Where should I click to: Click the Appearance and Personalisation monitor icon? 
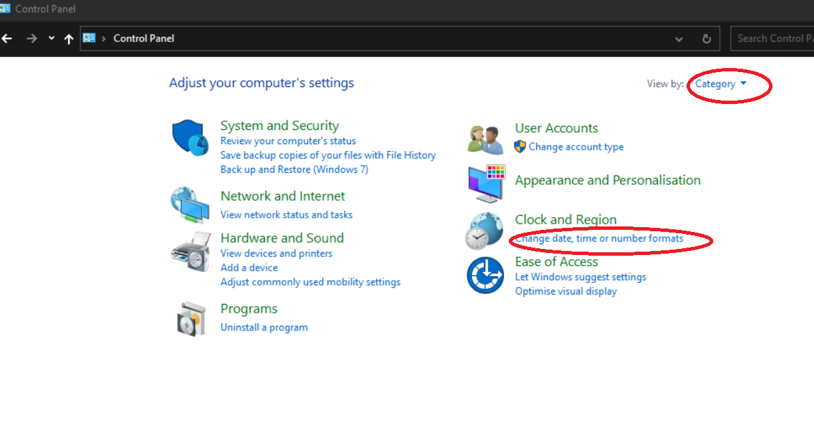(486, 184)
